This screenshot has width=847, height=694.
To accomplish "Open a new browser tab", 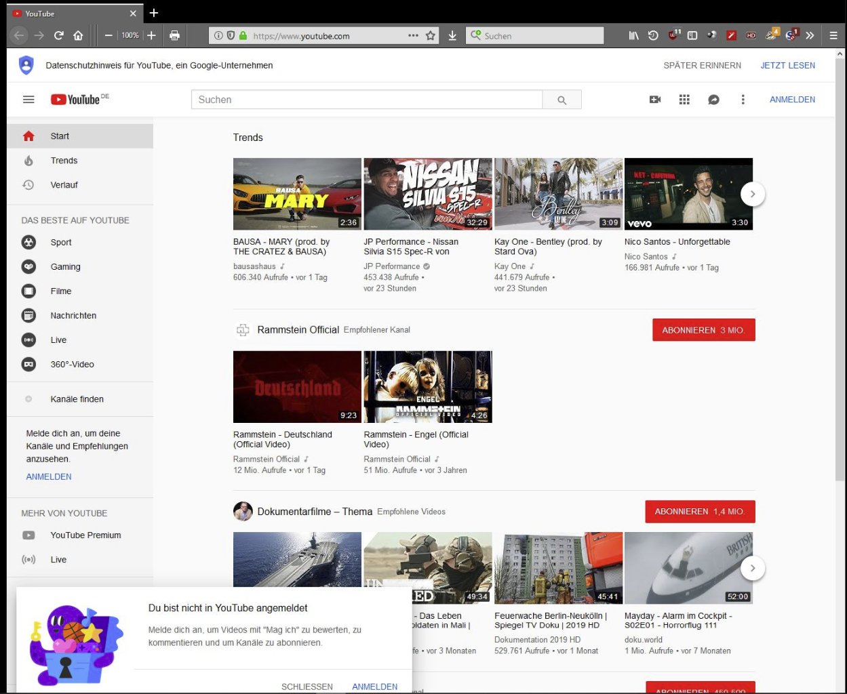I will click(x=154, y=13).
